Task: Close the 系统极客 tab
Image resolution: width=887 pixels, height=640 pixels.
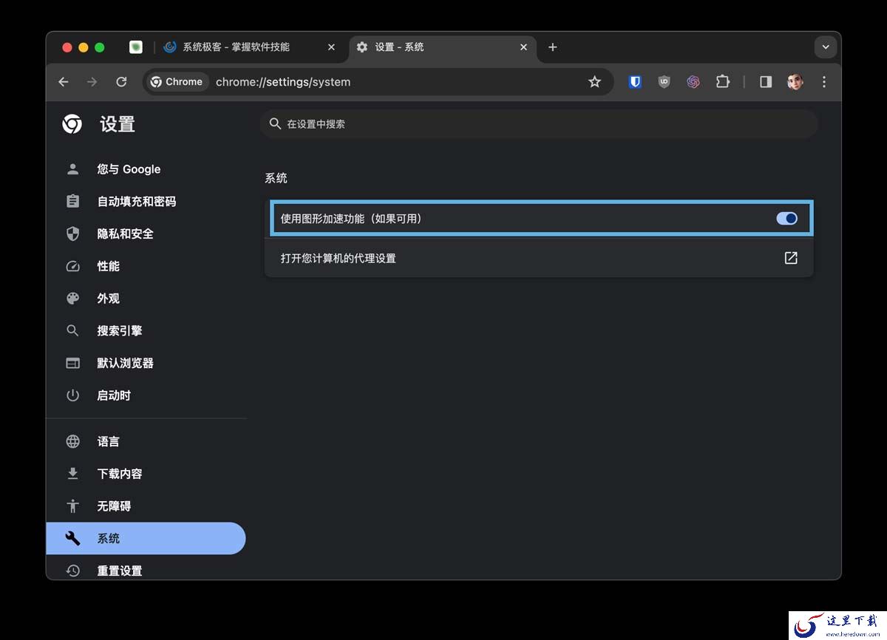Action: click(331, 47)
